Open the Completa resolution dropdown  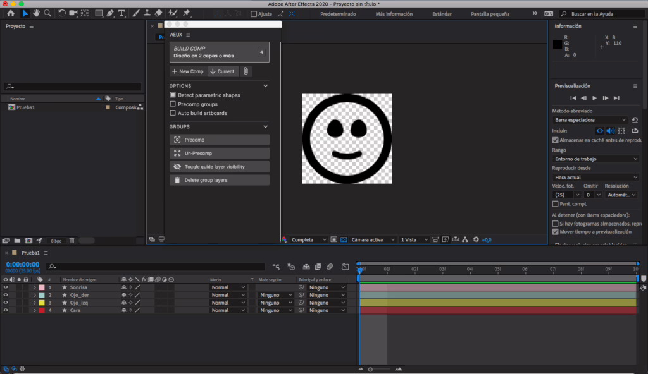(x=309, y=240)
